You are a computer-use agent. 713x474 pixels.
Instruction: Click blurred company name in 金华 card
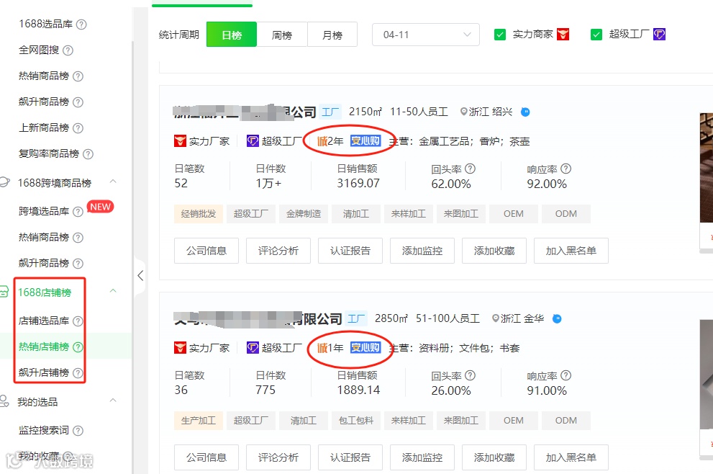point(258,319)
